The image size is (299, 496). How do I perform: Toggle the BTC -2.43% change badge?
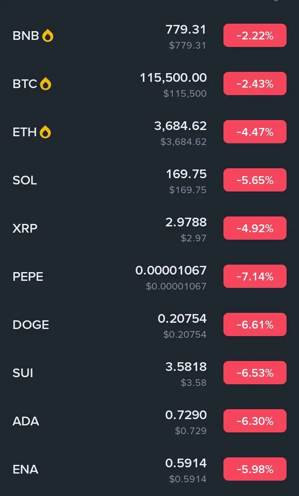[x=255, y=83]
